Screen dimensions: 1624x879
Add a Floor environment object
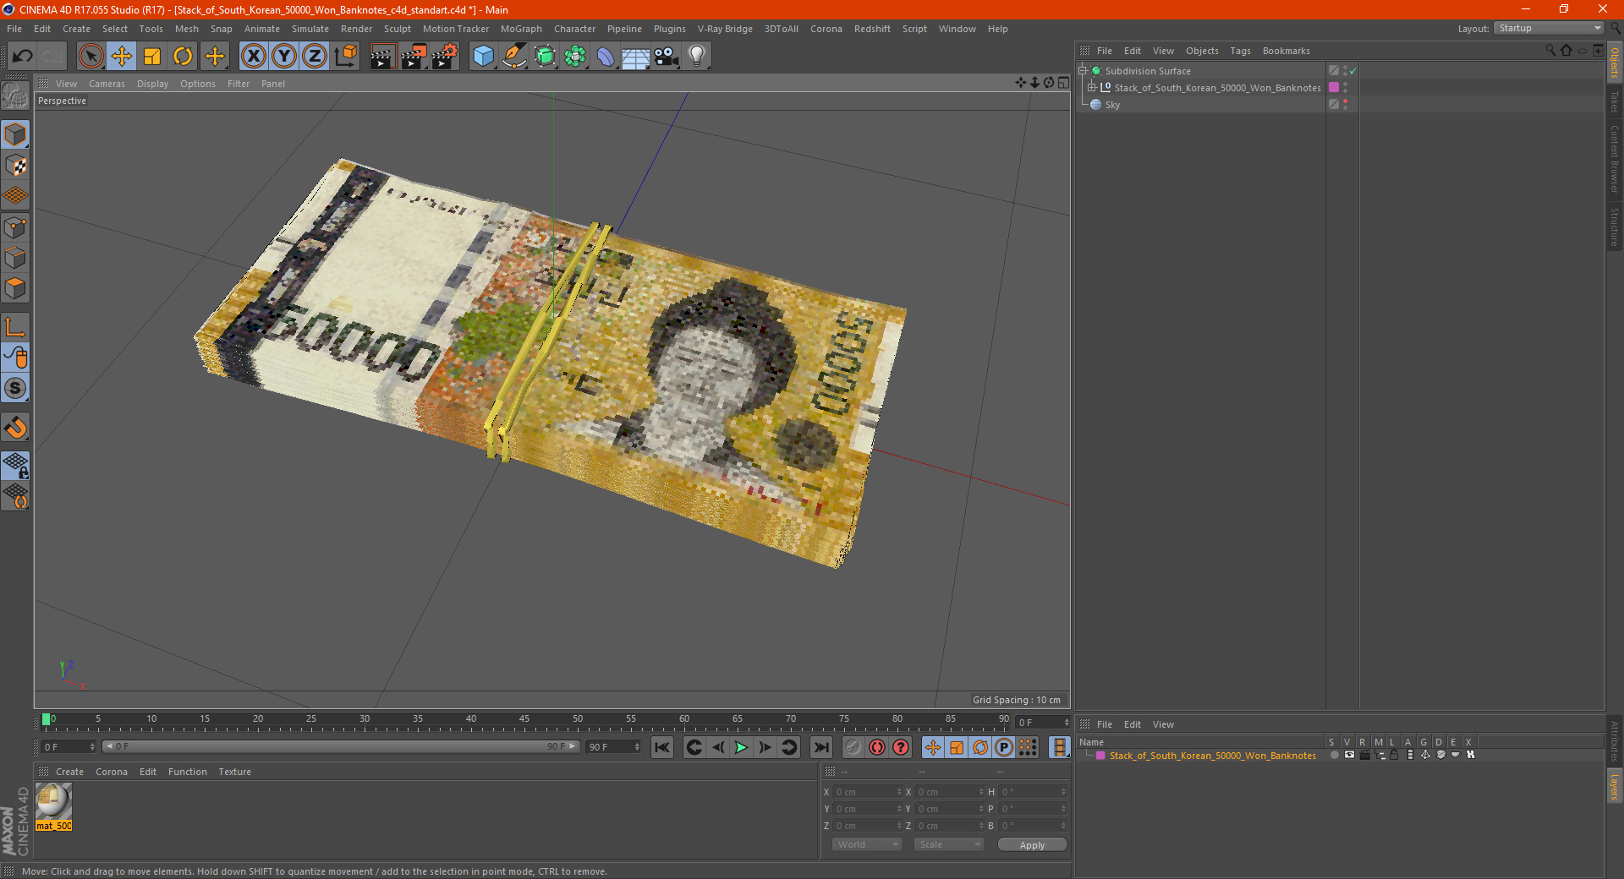pyautogui.click(x=636, y=57)
